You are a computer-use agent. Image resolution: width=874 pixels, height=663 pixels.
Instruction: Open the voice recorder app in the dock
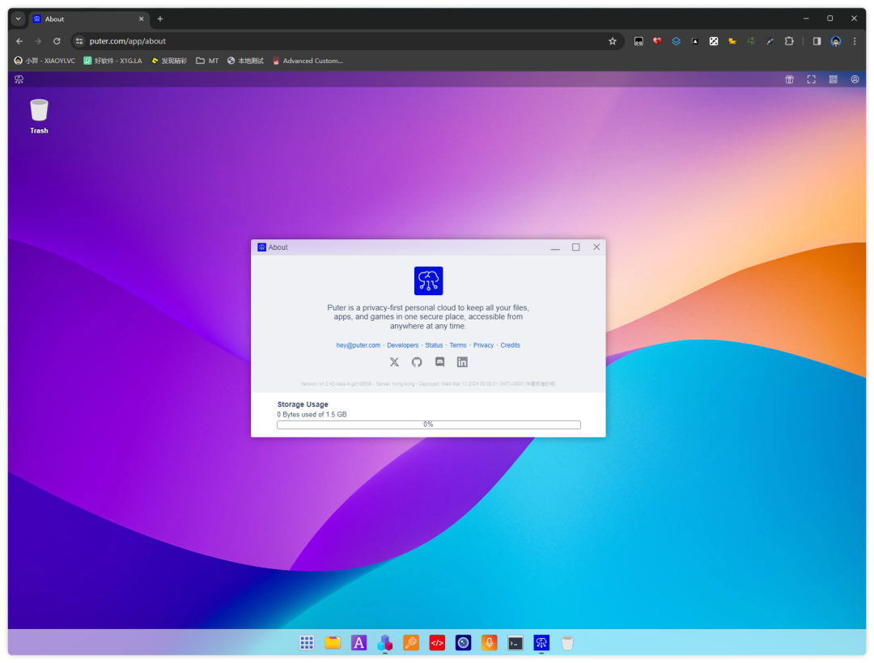[x=489, y=643]
